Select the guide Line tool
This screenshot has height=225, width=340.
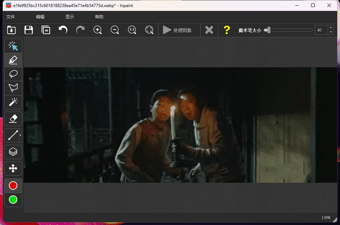click(x=13, y=135)
